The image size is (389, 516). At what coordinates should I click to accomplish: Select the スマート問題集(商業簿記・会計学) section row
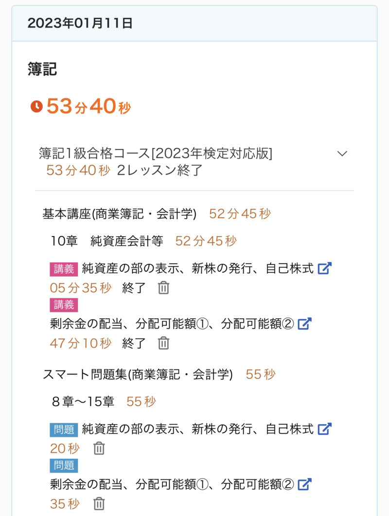coord(138,375)
